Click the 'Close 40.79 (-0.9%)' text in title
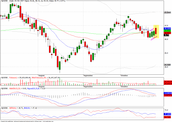Image resolution: width=172 pixels, height=122 pixels. click(x=57, y=1)
